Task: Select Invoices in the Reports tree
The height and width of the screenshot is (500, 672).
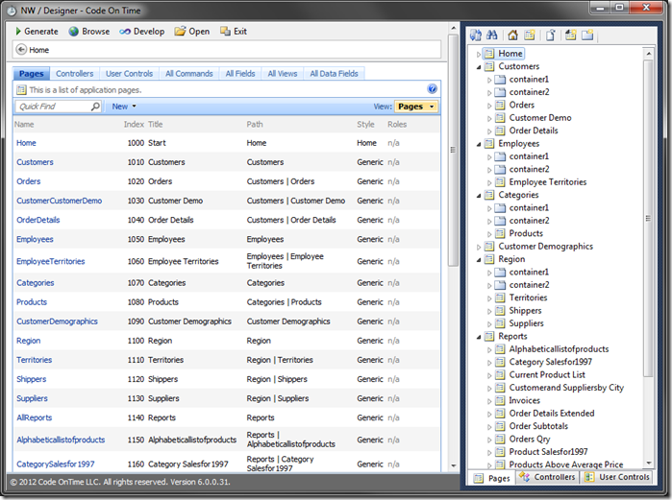Action: [524, 401]
